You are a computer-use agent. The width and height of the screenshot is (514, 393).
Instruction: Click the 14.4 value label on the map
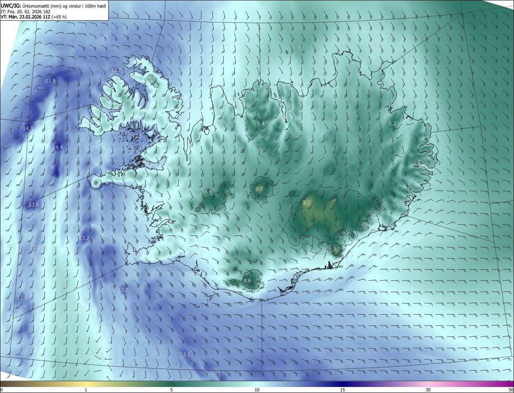tap(57, 147)
